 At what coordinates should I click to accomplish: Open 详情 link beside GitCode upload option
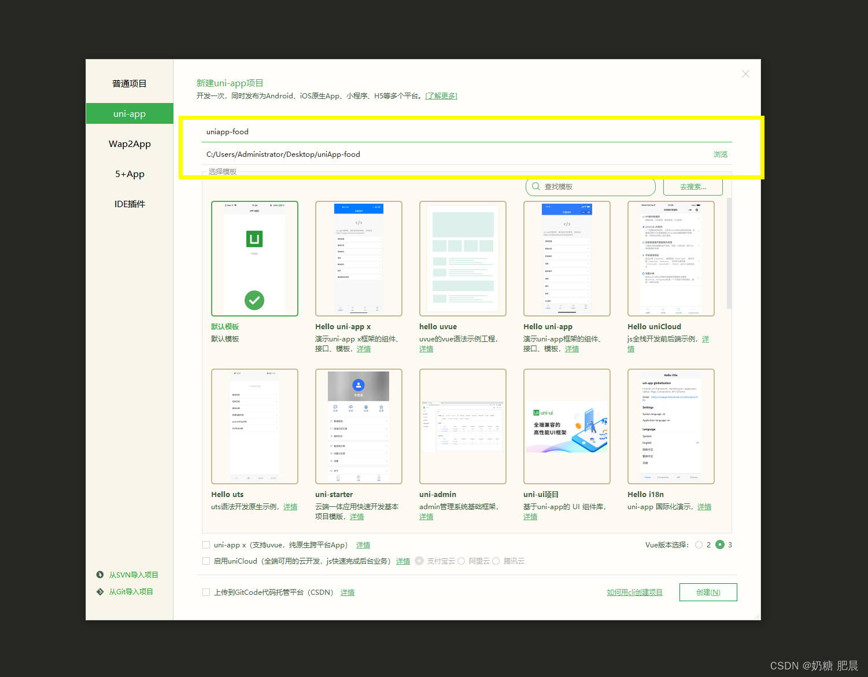point(348,593)
